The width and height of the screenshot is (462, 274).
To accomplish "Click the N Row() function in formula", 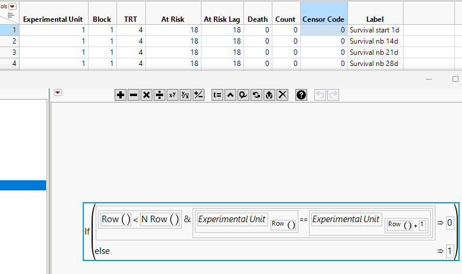I will coord(160,219).
